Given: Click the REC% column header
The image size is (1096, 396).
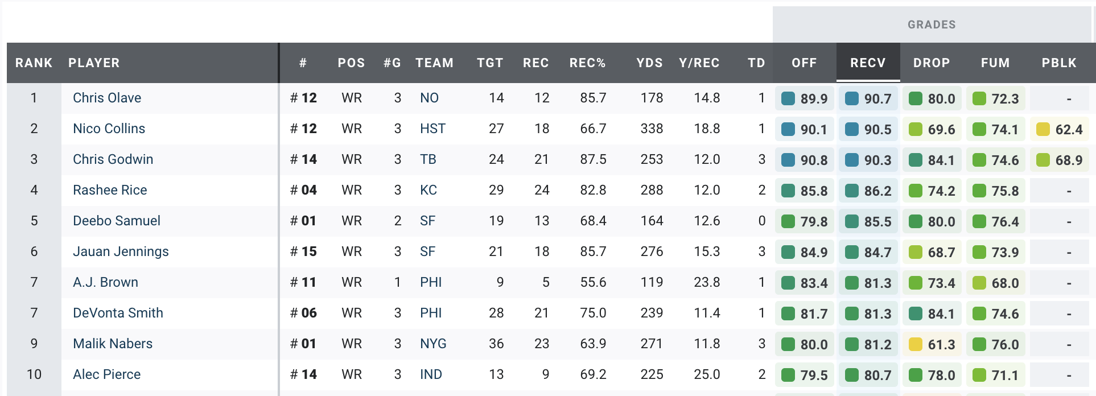Looking at the screenshot, I should click(x=587, y=63).
